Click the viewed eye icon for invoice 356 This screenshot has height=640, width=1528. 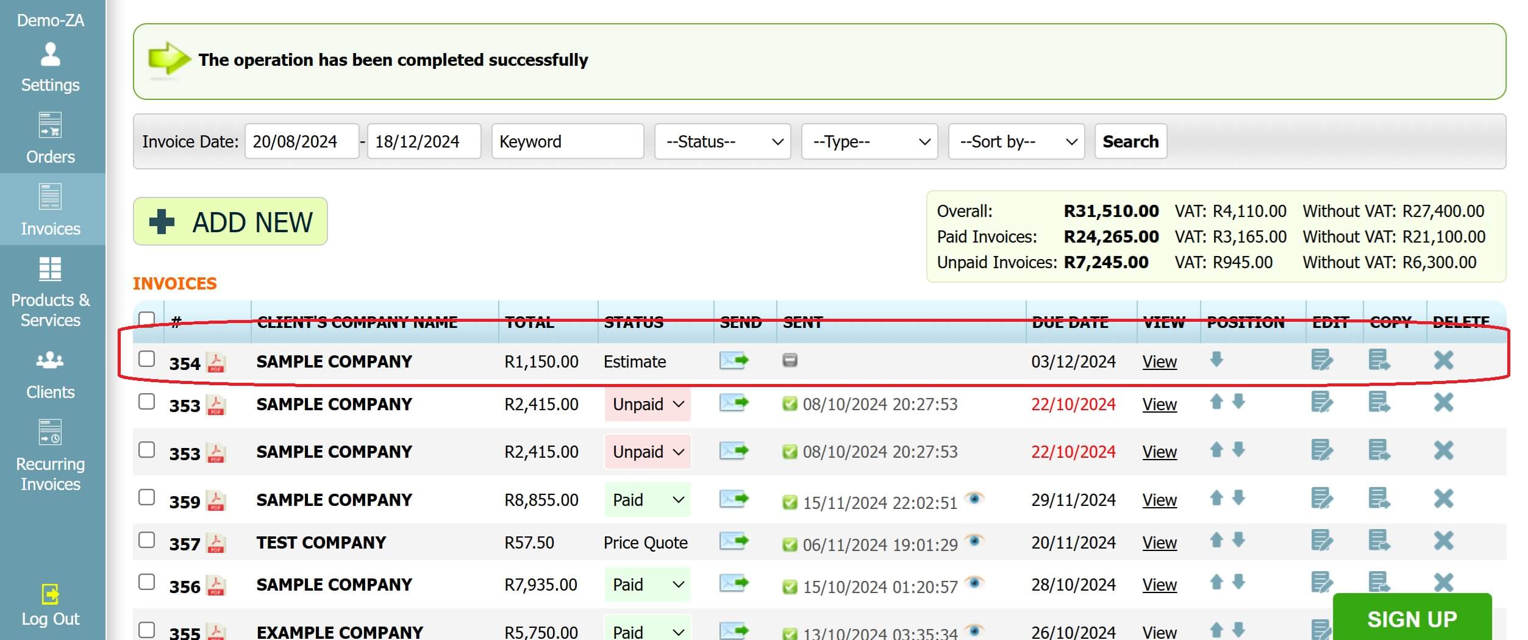coord(974,582)
